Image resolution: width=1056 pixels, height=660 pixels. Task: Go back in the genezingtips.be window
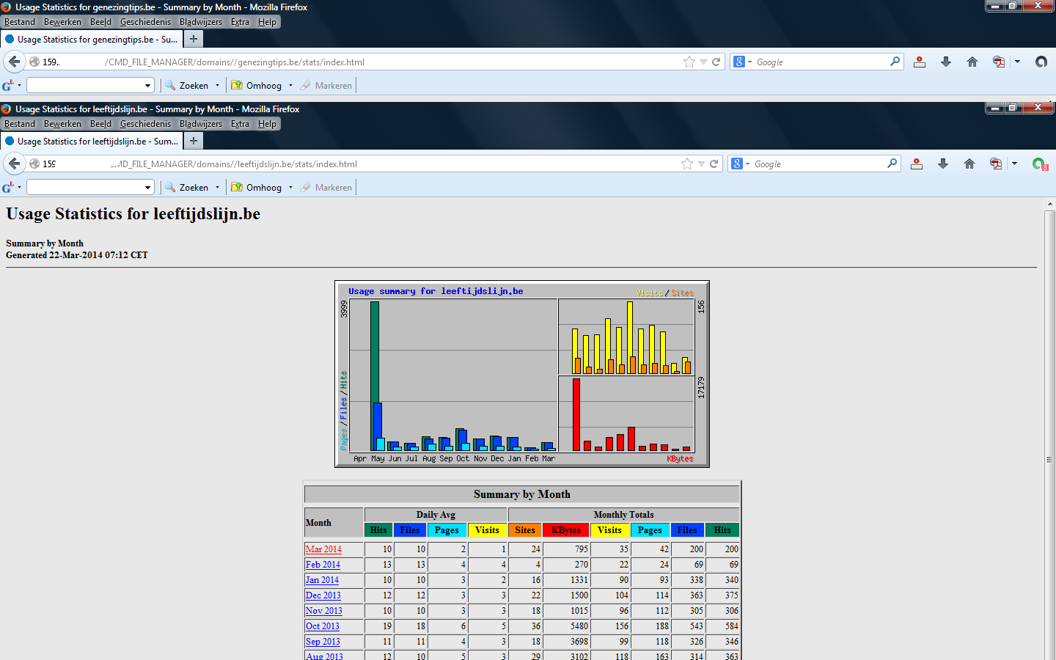pos(14,62)
